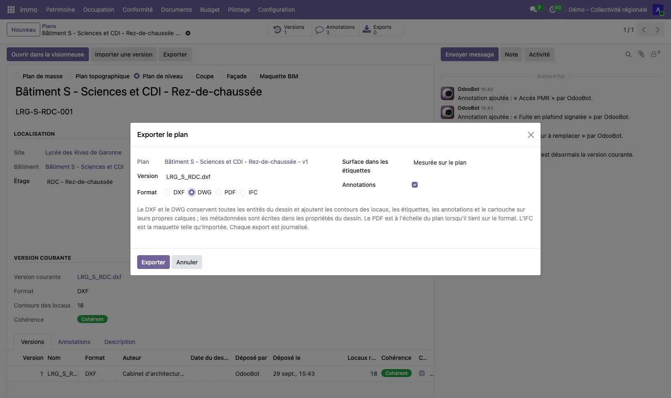Viewport: 671px width, 398px height.
Task: Click Importer une version button
Action: [124, 54]
